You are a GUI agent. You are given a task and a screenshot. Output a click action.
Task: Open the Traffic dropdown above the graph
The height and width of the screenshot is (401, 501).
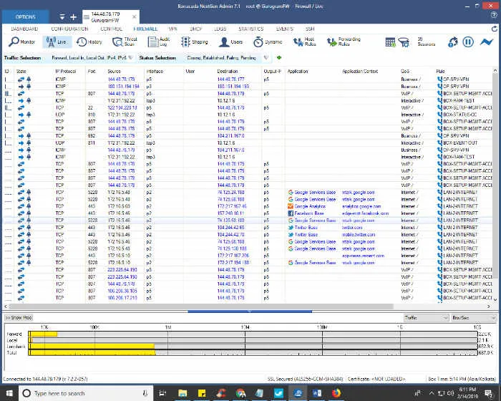pos(427,318)
